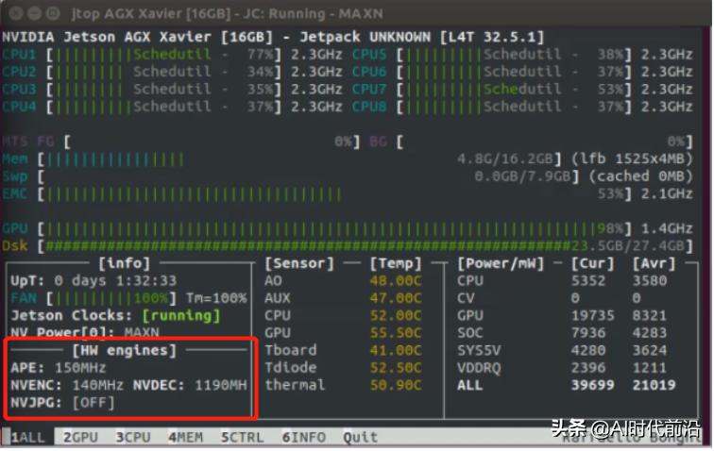714x451 pixels.
Task: Maximize the jtop terminal window
Action: tap(53, 13)
